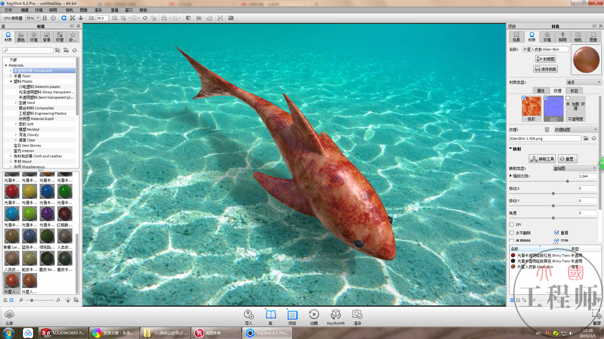Open the mapping type dropdown
This screenshot has width=604, height=339.
574,168
